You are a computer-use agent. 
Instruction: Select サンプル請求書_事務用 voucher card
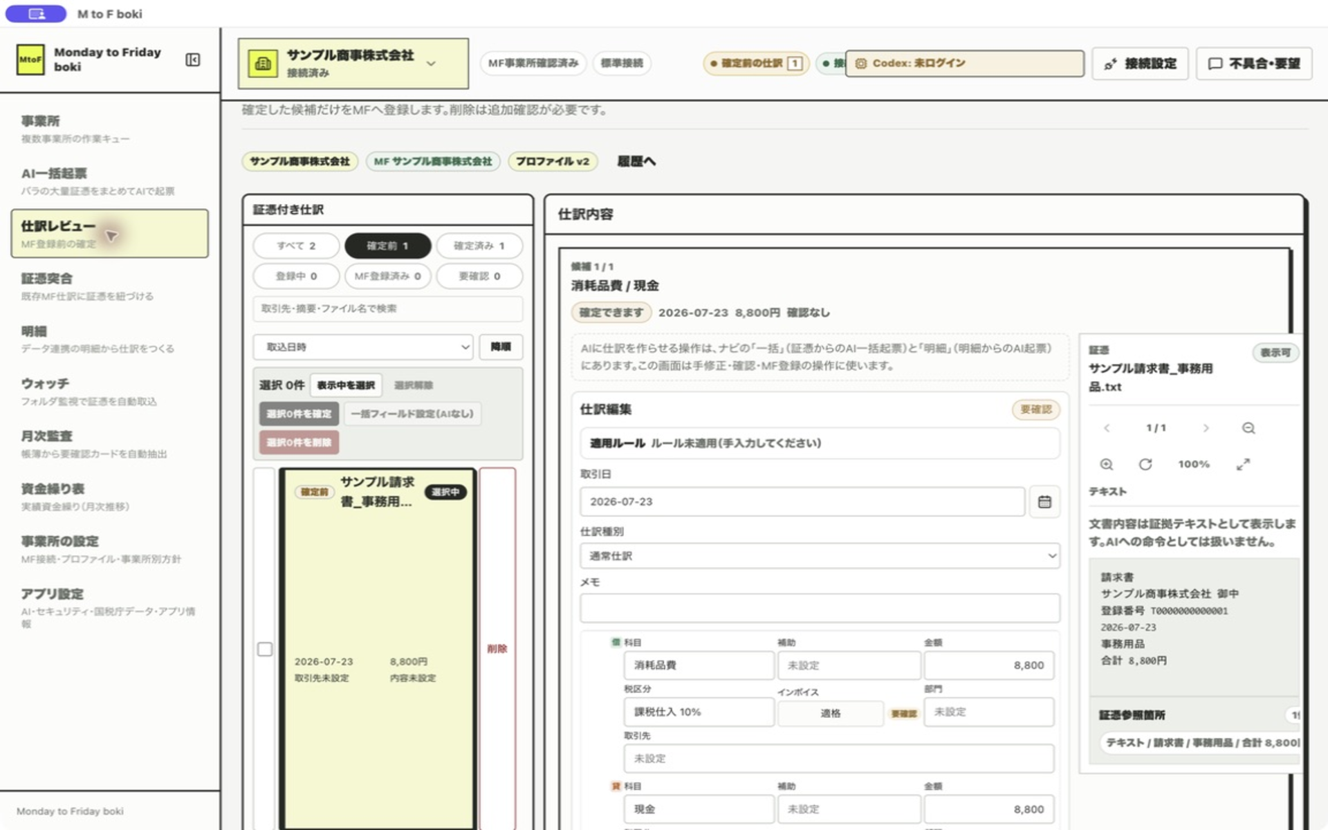[x=378, y=649]
